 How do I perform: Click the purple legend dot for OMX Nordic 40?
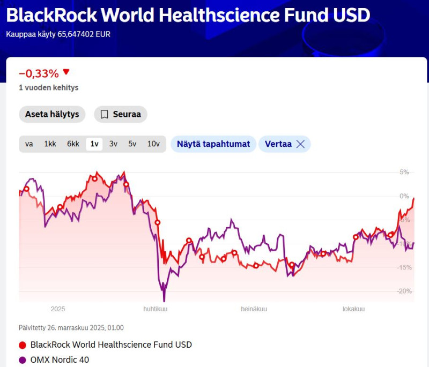pos(21,359)
